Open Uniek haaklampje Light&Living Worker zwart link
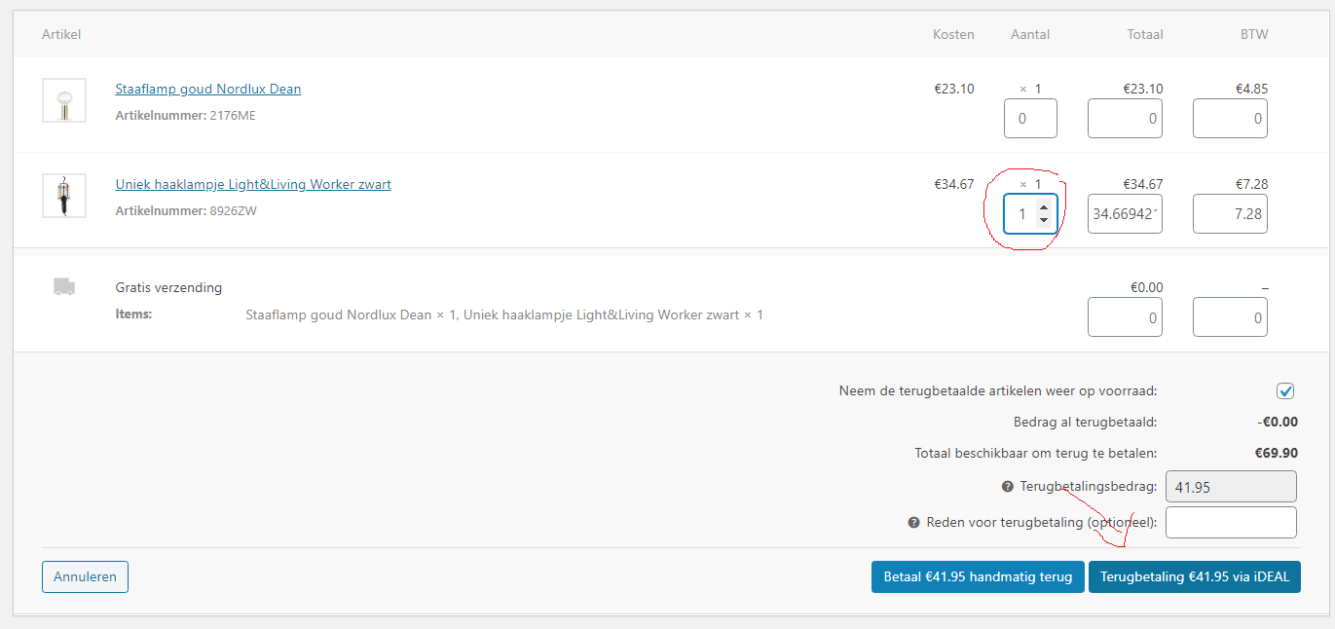Image resolution: width=1335 pixels, height=629 pixels. coord(253,184)
